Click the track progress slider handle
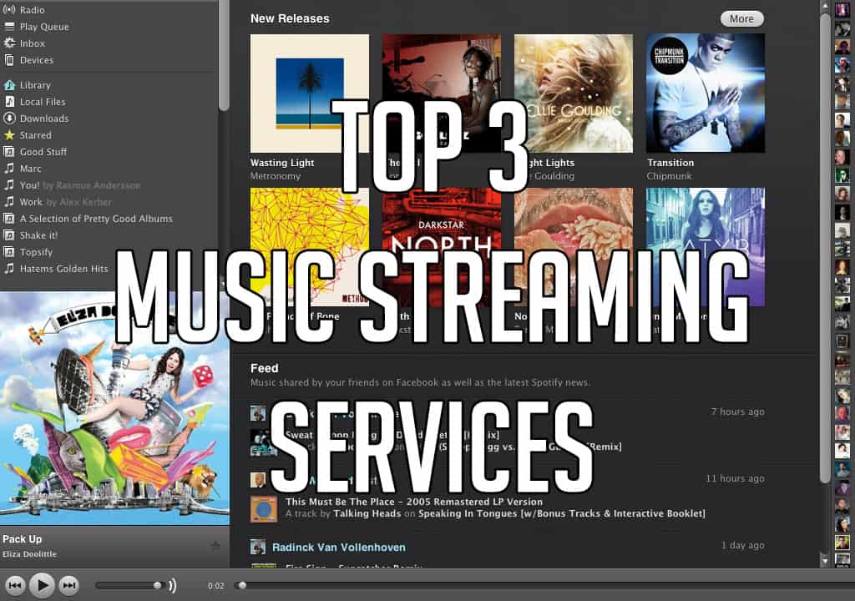This screenshot has height=601, width=855. click(242, 585)
